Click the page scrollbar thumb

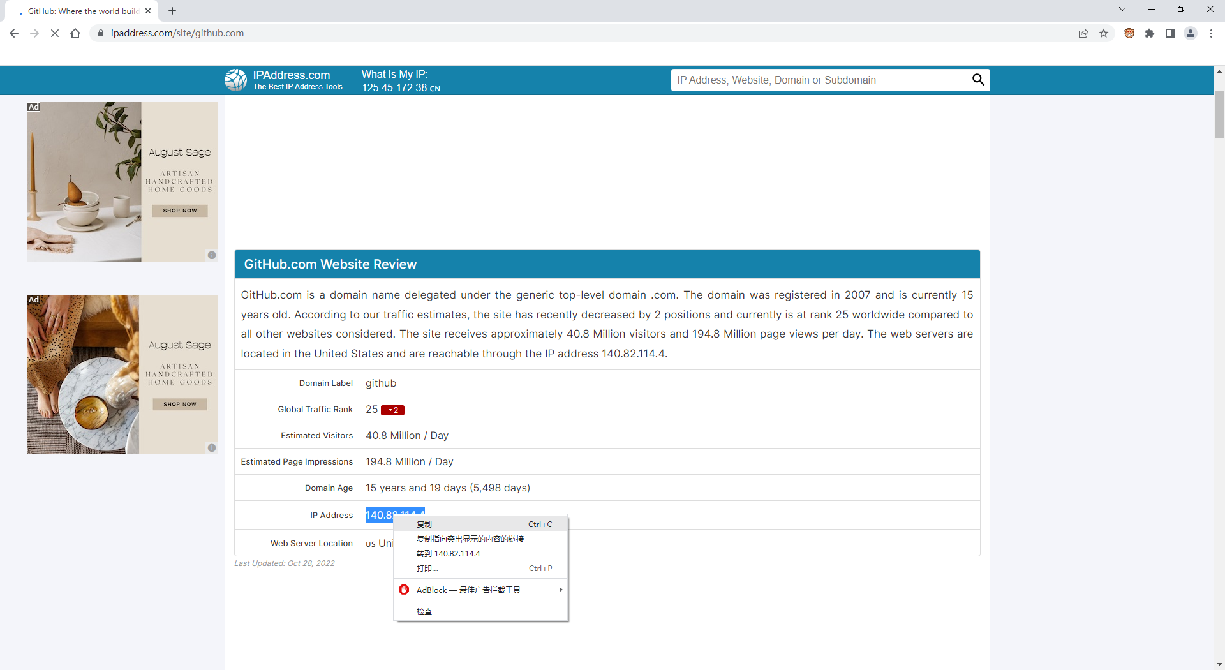[x=1219, y=115]
